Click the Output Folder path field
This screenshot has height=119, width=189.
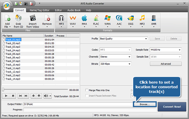click(x=78, y=104)
